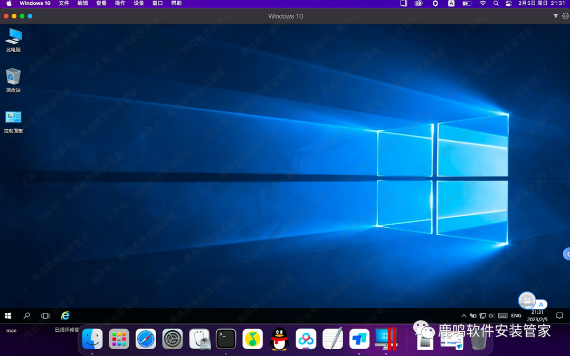
Task: Launch Internet Explorer from the taskbar
Action: pyautogui.click(x=65, y=315)
